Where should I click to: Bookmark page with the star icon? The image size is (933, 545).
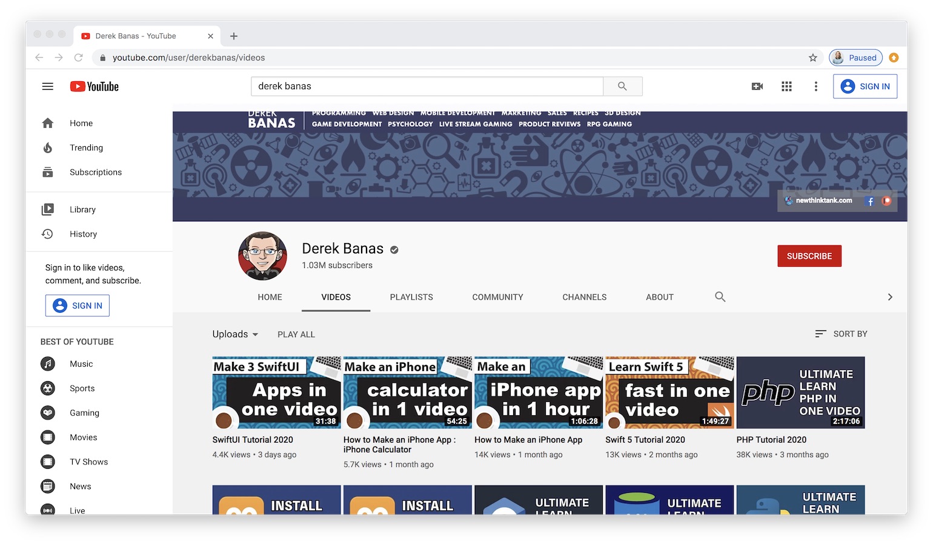[813, 58]
